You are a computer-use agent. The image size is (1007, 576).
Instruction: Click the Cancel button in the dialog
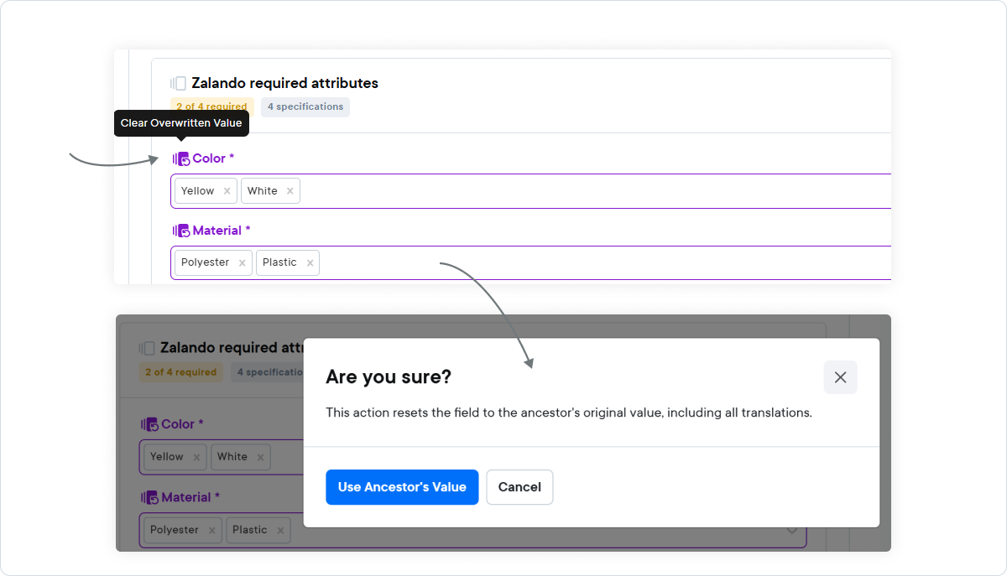click(519, 487)
